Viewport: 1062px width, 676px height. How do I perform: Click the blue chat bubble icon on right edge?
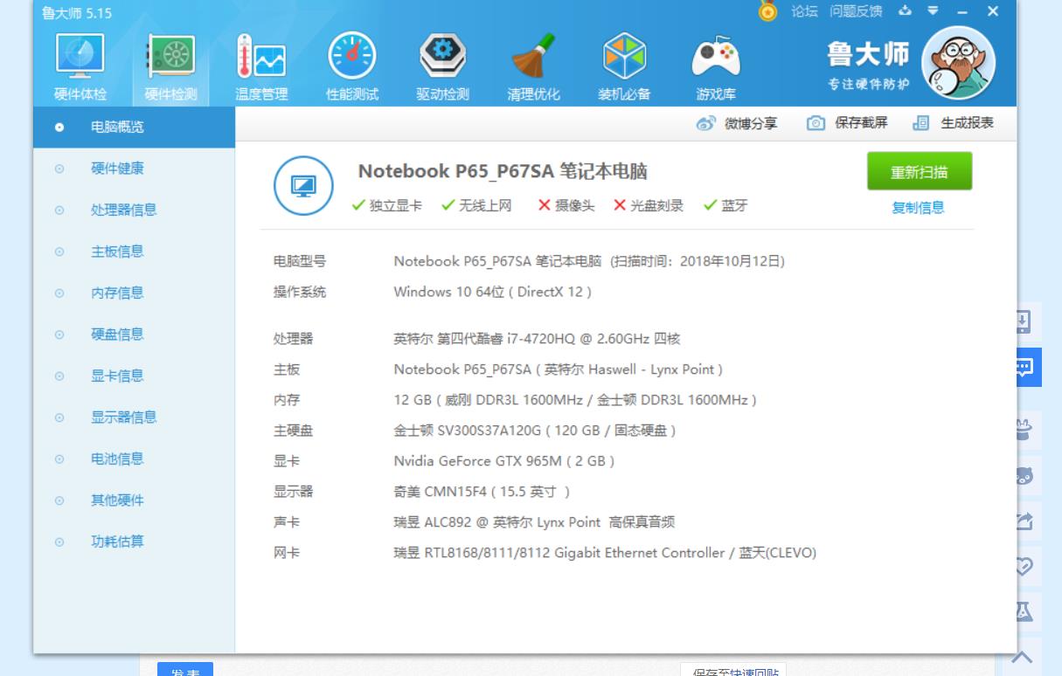(x=1028, y=367)
